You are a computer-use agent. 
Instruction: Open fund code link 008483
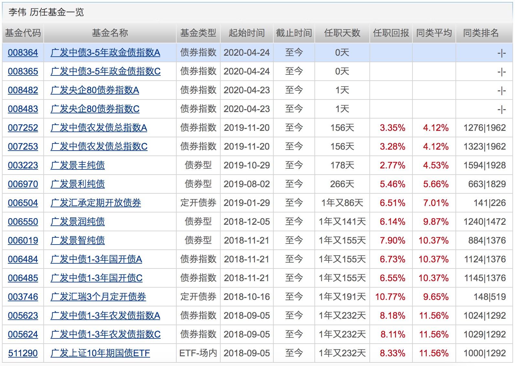point(23,109)
